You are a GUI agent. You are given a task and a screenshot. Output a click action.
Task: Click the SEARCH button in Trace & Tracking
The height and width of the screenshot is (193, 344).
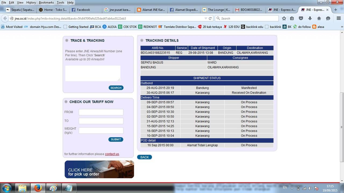pyautogui.click(x=116, y=88)
